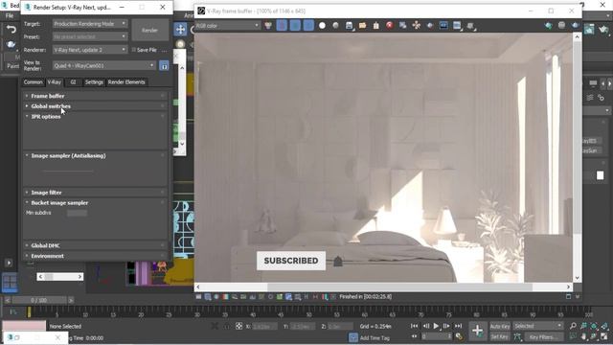This screenshot has width=613, height=345.
Task: Click the Go to End playback button
Action: [x=458, y=326]
